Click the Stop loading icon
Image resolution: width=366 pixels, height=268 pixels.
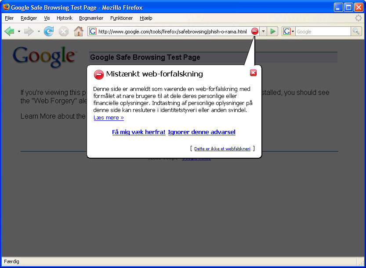[63, 31]
